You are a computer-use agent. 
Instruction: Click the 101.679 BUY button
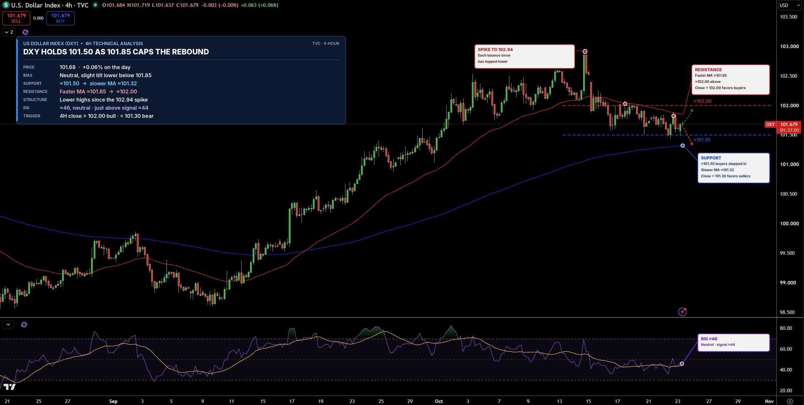60,18
